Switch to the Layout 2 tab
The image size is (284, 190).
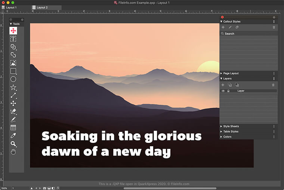42,7
